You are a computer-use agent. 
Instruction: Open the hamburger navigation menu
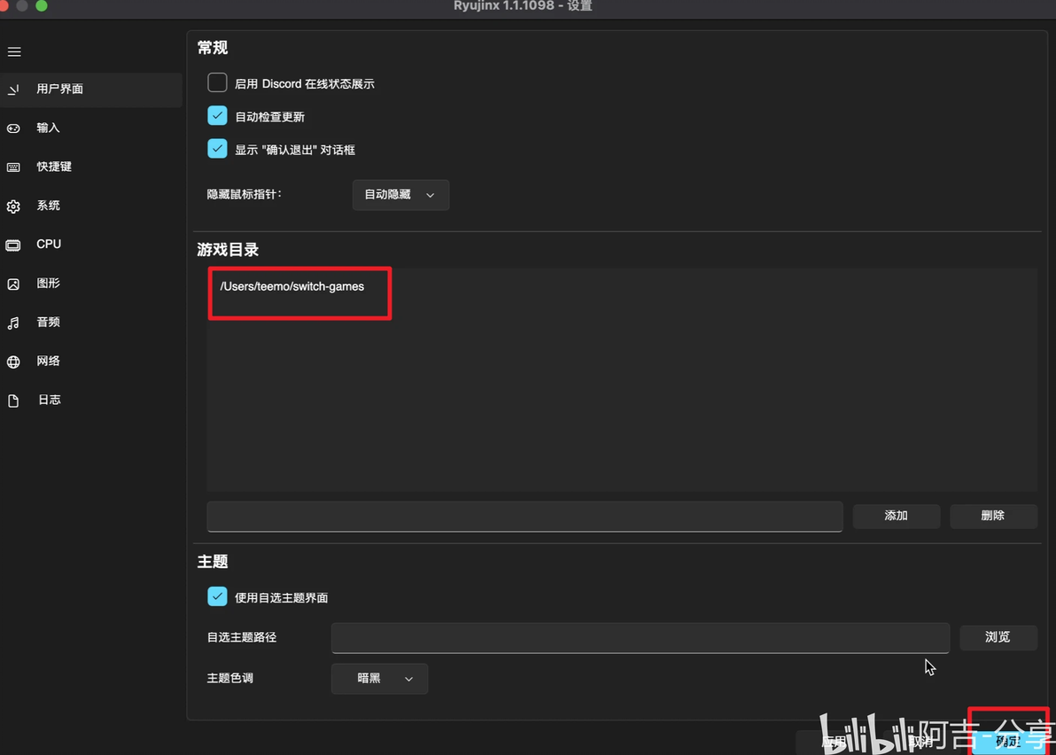coord(14,52)
